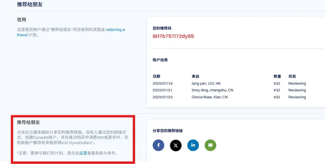Viewport: 325px width, 164px height.
Task: Share referral link via email icon
Action: [210, 145]
